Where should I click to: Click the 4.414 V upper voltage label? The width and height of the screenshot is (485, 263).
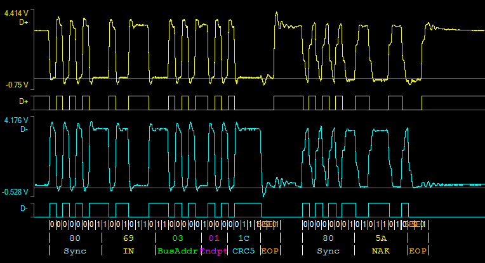tap(16, 13)
